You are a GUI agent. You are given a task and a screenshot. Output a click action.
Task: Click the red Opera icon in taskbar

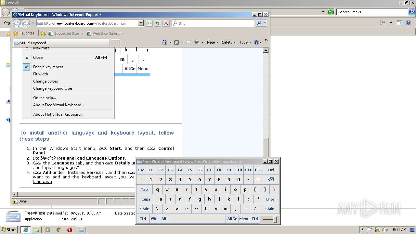click(x=70, y=230)
